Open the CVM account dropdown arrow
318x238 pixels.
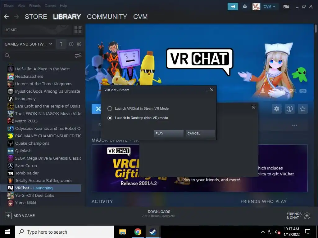(x=274, y=7)
